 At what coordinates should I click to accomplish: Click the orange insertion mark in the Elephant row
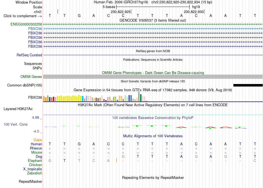click(116, 160)
